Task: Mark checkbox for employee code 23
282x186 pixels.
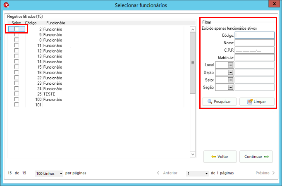Action: (x=17, y=83)
